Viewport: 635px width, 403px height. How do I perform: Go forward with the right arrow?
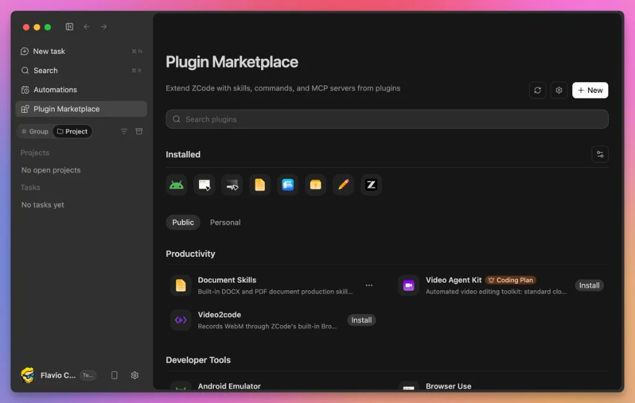point(104,27)
